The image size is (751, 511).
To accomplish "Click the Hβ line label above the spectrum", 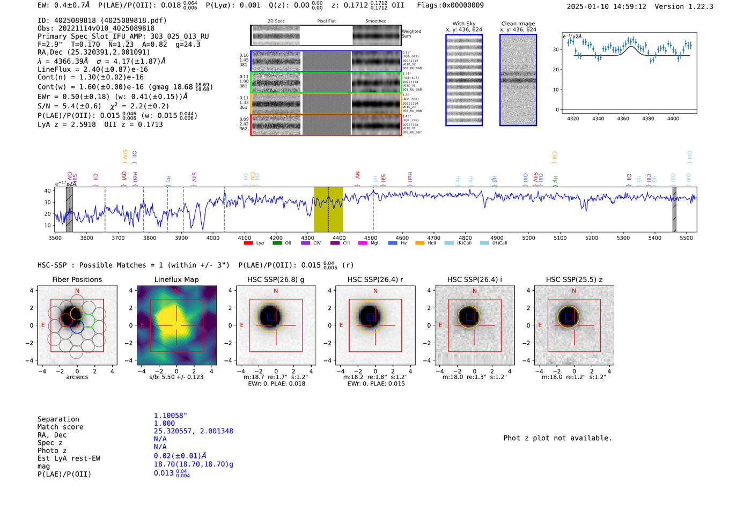I will 494,180.
